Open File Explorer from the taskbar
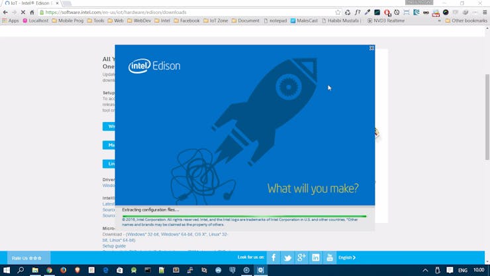490x276 pixels. coord(35,270)
